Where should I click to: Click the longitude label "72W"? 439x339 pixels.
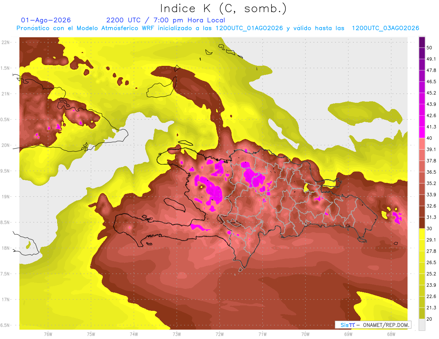pos(219,334)
